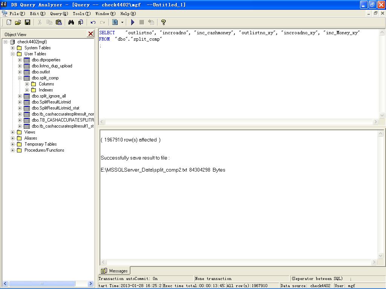386x289 pixels.
Task: Expand the dbo.split_ignore_all table node
Action: click(x=20, y=96)
